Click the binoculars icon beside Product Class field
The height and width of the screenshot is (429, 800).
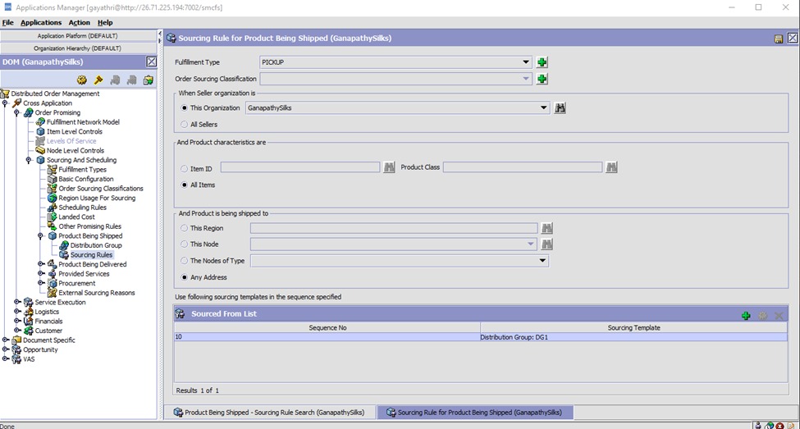click(x=611, y=167)
